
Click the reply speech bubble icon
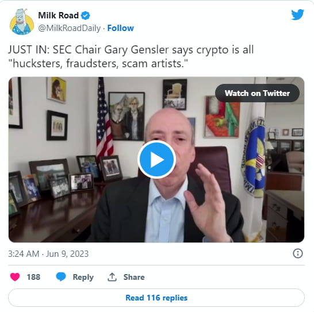[61, 277]
